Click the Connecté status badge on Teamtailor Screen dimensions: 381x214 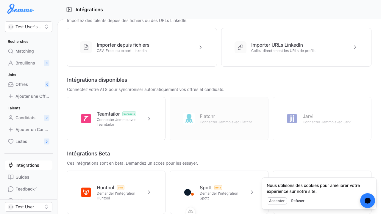129,114
